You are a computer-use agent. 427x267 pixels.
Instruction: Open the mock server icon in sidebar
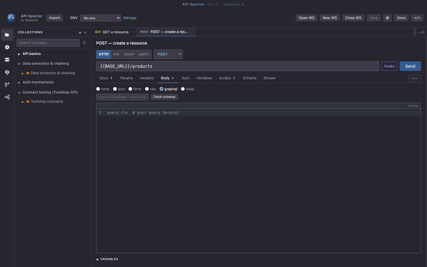coord(7,60)
